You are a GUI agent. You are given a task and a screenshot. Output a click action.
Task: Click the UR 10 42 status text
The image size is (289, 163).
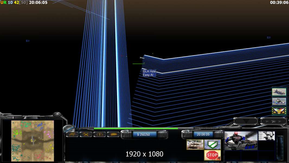pyautogui.click(x=10, y=2)
